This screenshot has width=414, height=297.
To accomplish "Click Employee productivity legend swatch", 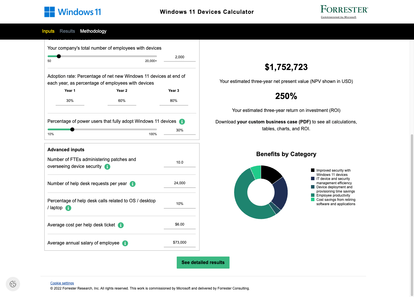I will 313,195.
